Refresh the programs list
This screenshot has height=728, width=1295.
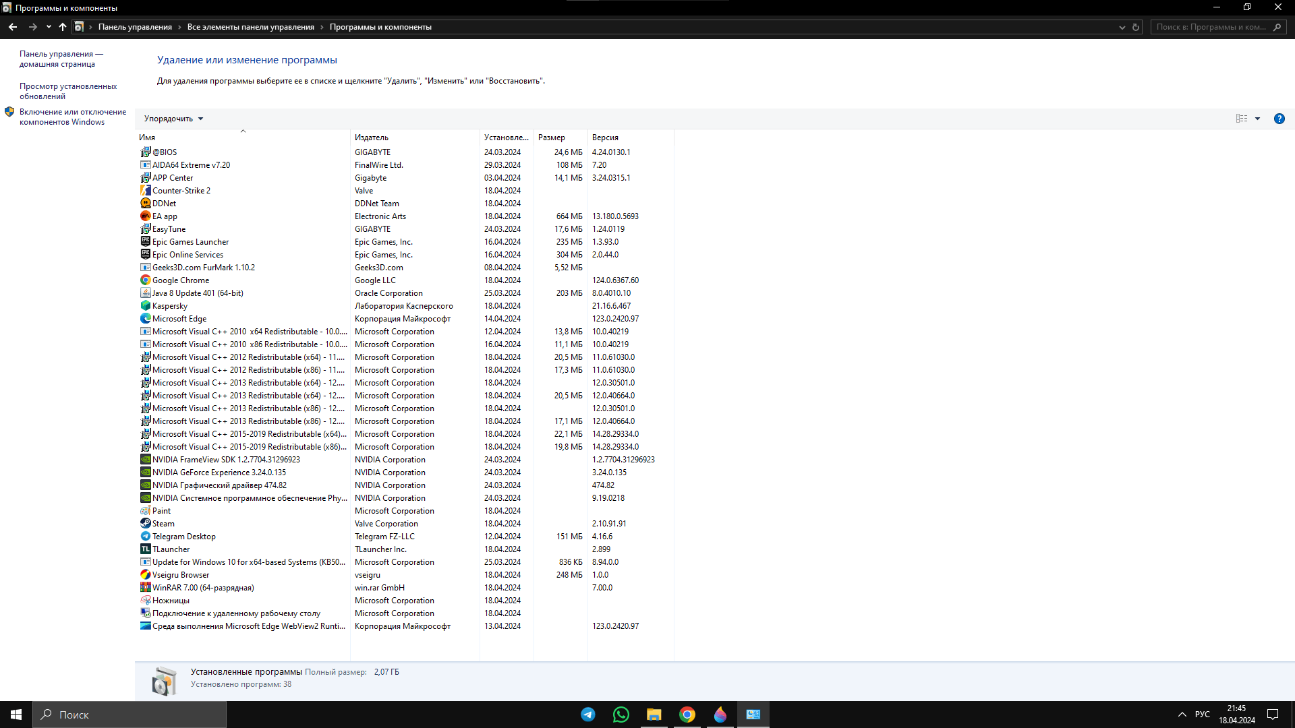pos(1136,28)
